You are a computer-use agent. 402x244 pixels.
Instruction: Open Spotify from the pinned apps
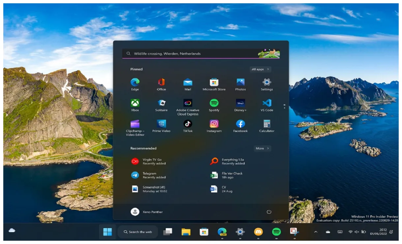pyautogui.click(x=214, y=102)
